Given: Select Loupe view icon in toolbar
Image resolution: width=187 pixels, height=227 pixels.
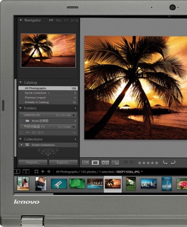Looking at the screenshot, I should tap(95, 163).
